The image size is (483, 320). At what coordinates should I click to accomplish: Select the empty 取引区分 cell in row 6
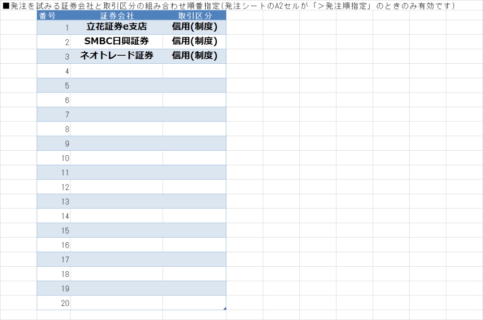194,99
